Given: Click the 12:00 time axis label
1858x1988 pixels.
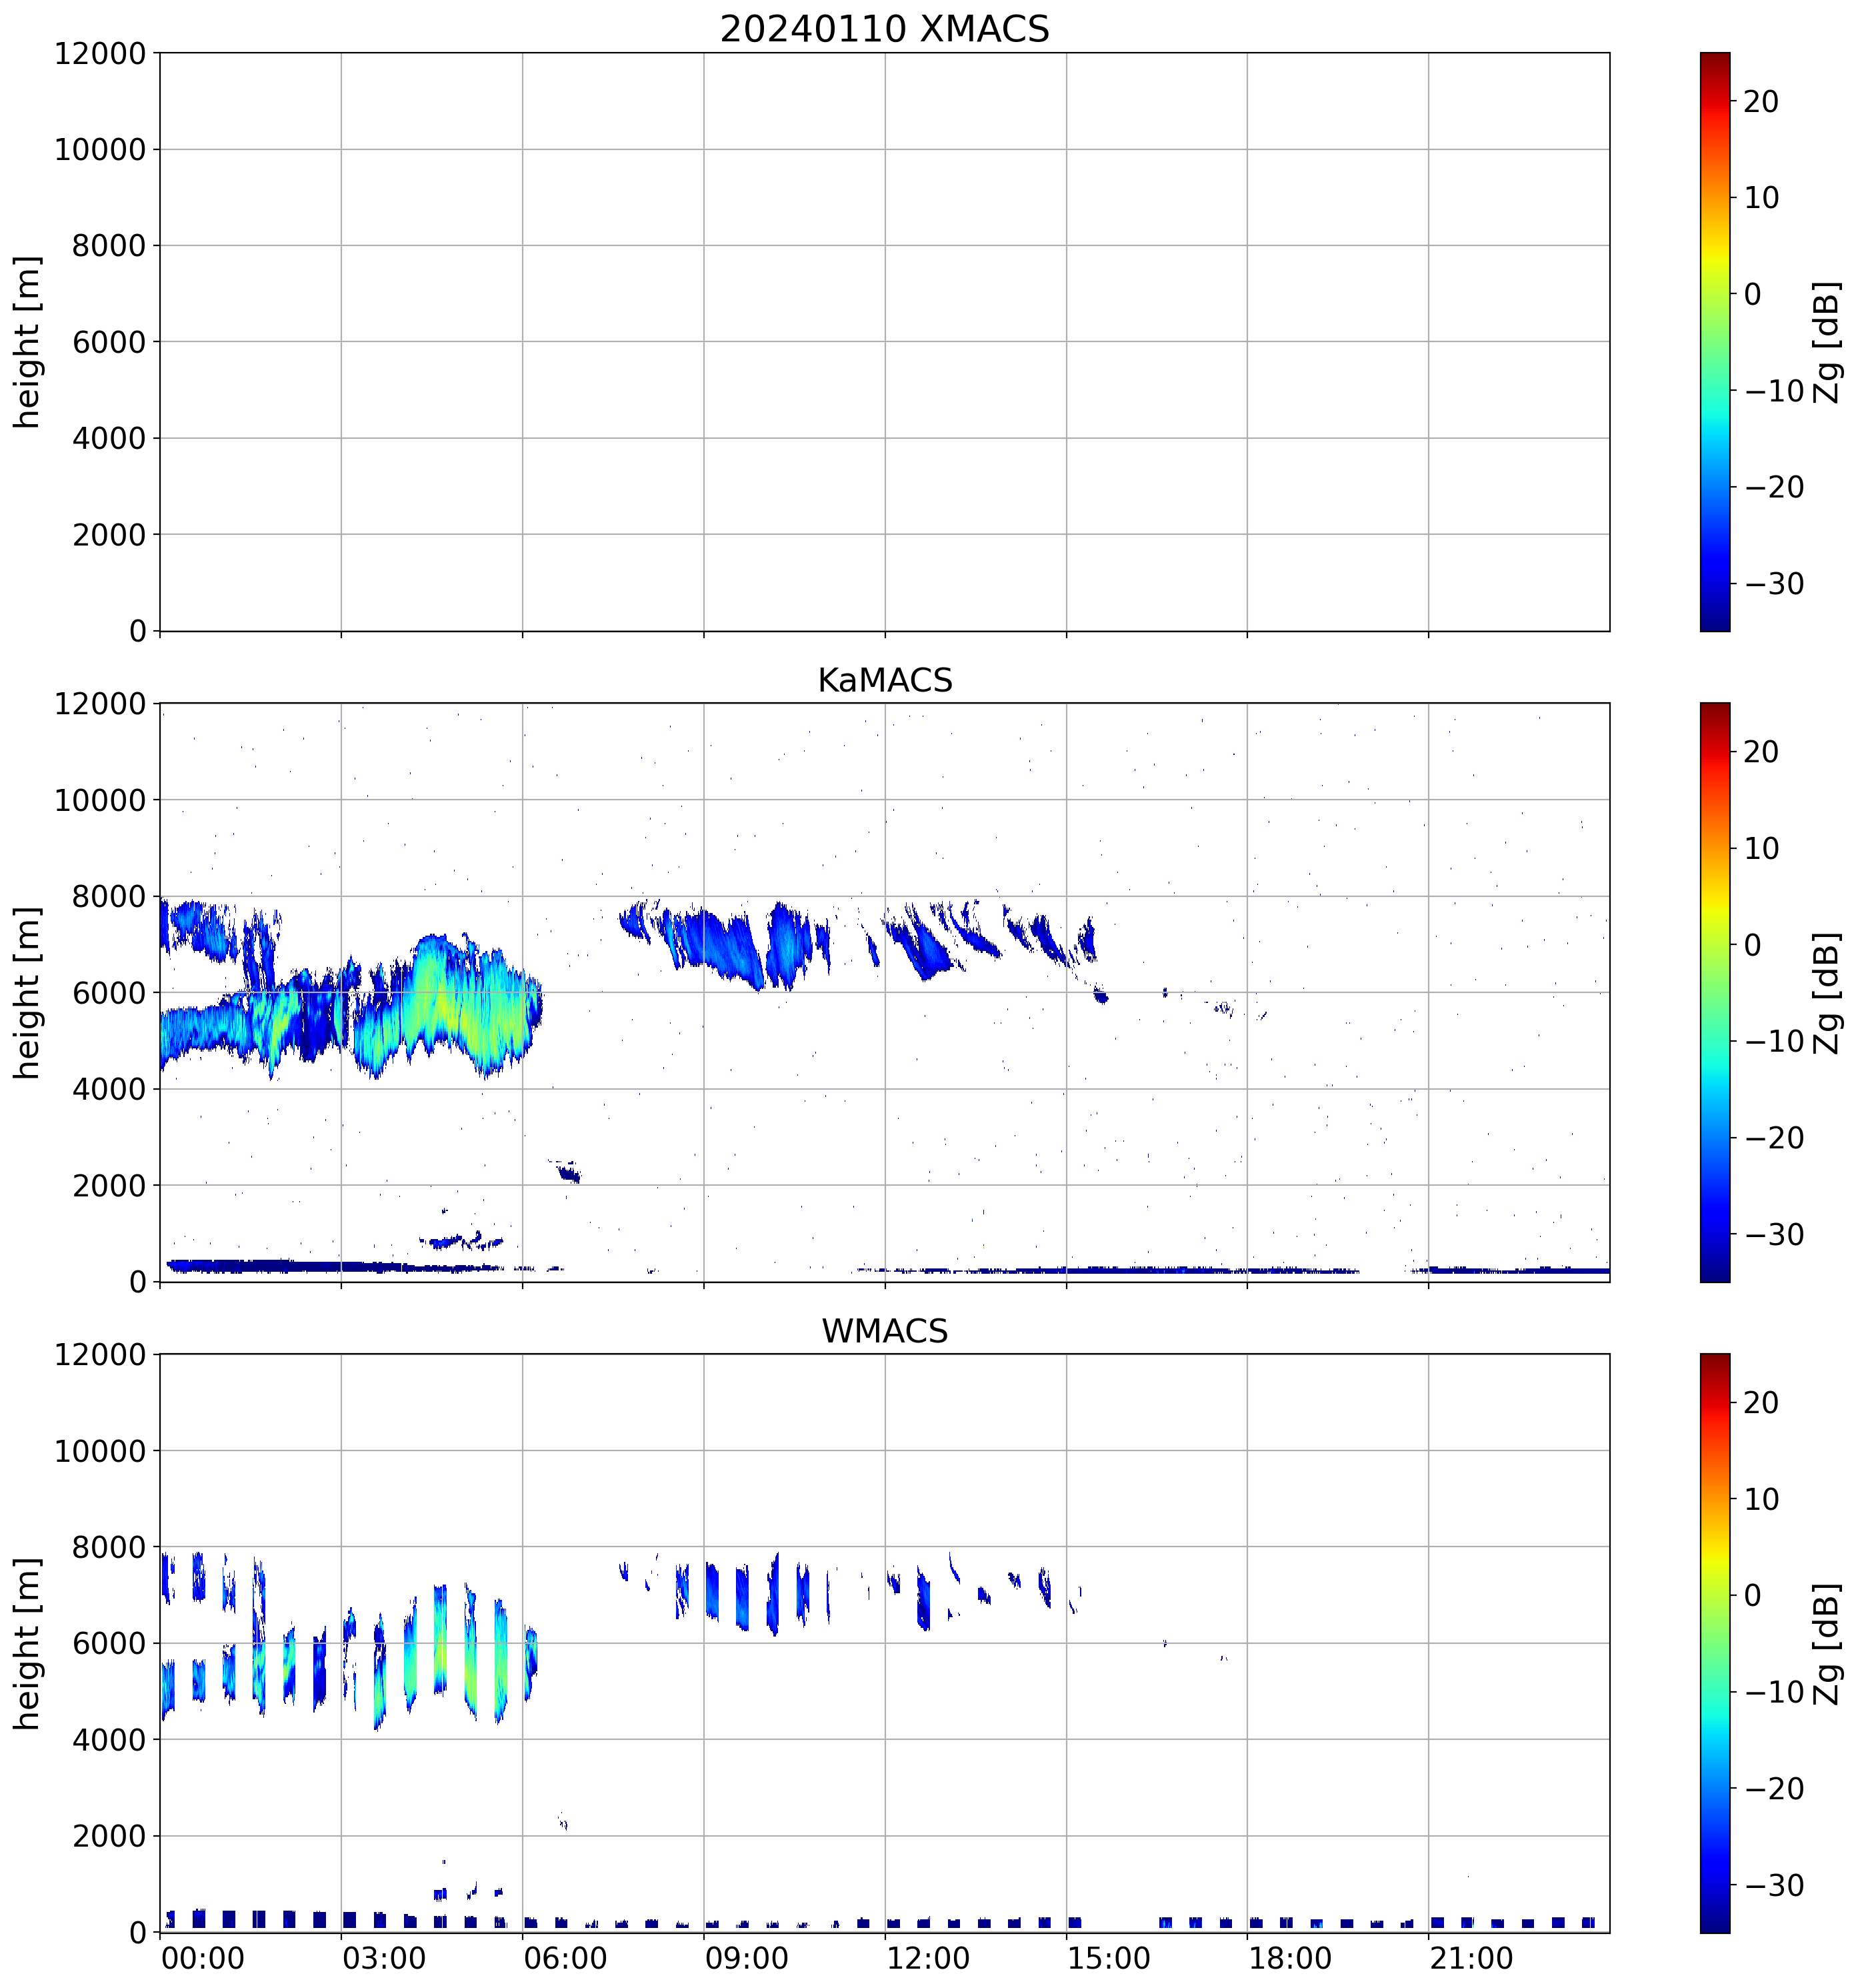Looking at the screenshot, I should point(927,1958).
